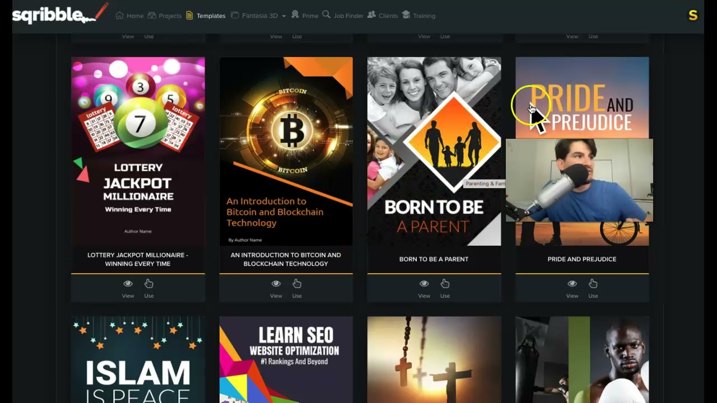Click Use link above Lottery Jackpot card
Image resolution: width=717 pixels, height=403 pixels.
click(148, 36)
